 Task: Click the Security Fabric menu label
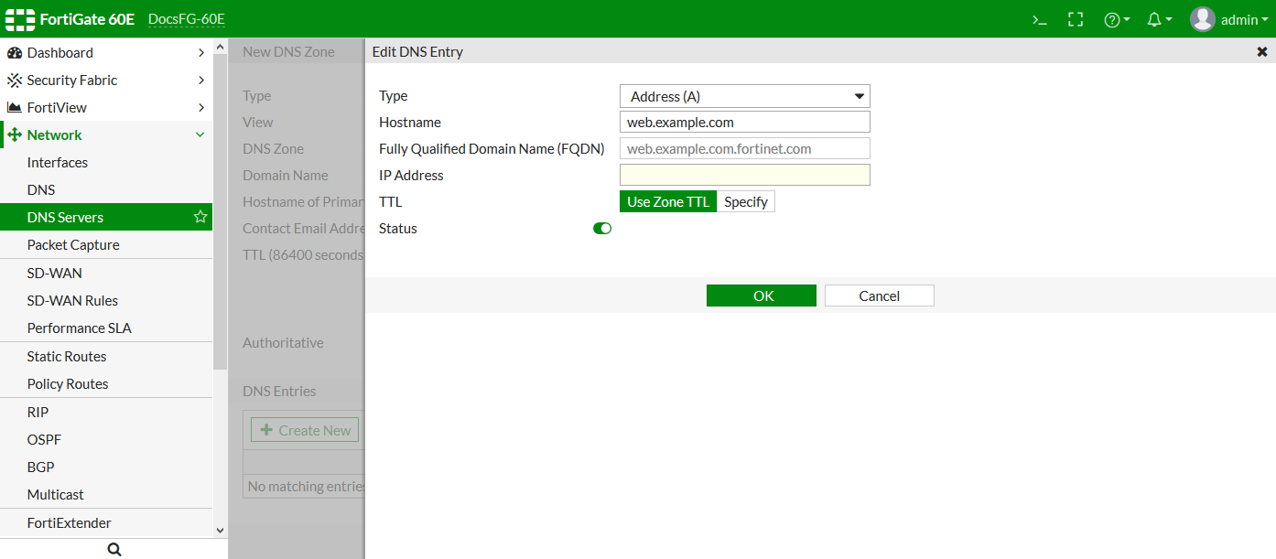click(x=72, y=81)
